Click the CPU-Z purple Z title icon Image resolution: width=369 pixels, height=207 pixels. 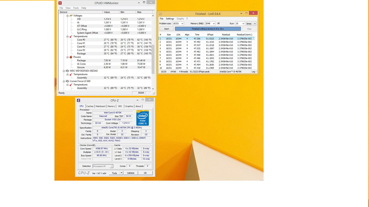[78, 100]
